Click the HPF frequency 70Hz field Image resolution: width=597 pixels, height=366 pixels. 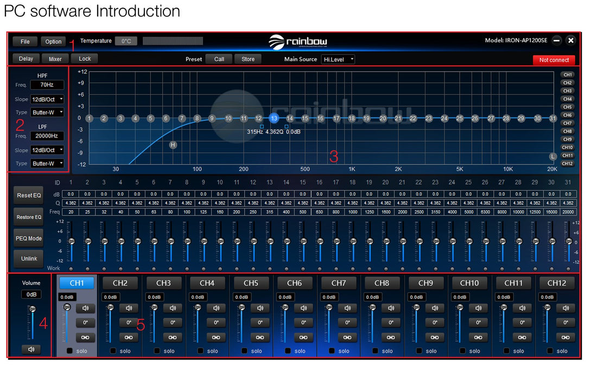tap(47, 85)
